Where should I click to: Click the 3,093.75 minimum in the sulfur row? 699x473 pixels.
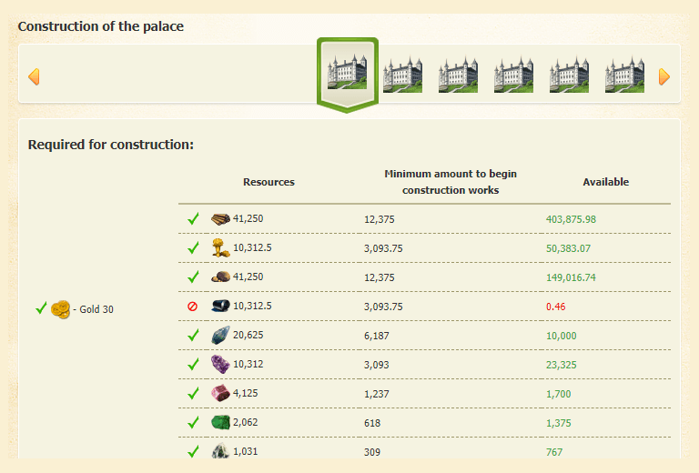pyautogui.click(x=383, y=248)
